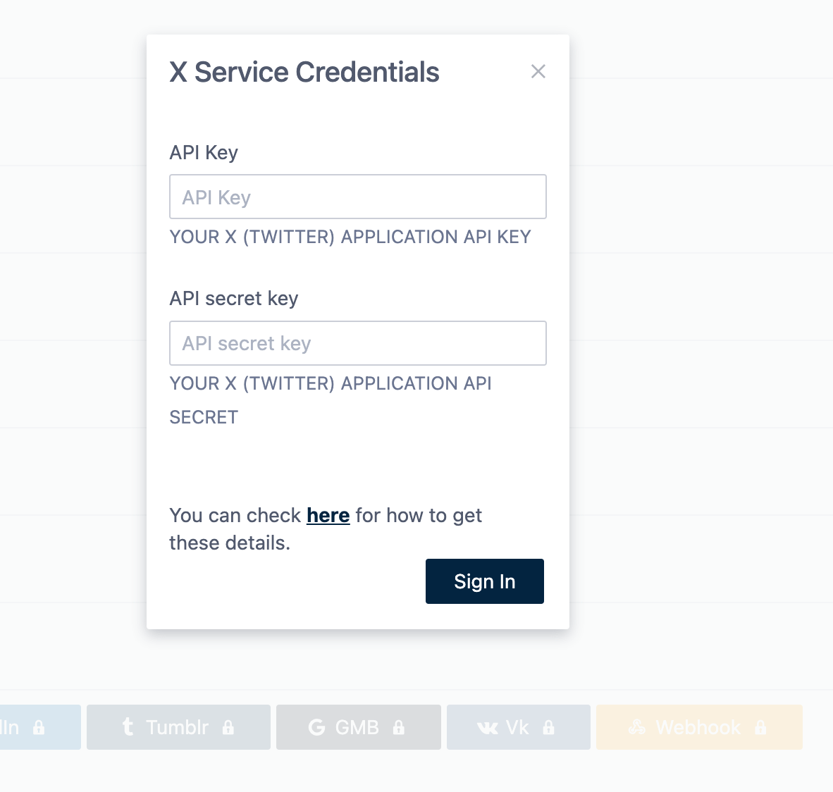
Task: Click the 'API Key' field label
Action: [204, 152]
